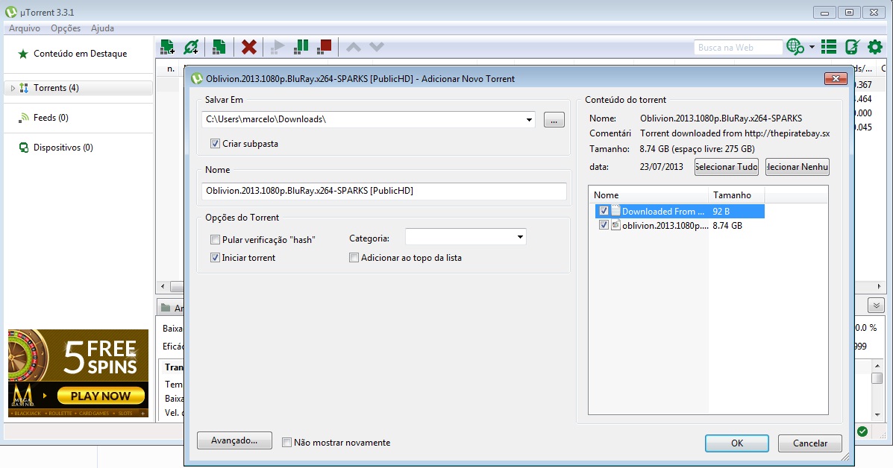The height and width of the screenshot is (468, 893).
Task: Enable Adicionar ao topo da lista
Action: [354, 258]
